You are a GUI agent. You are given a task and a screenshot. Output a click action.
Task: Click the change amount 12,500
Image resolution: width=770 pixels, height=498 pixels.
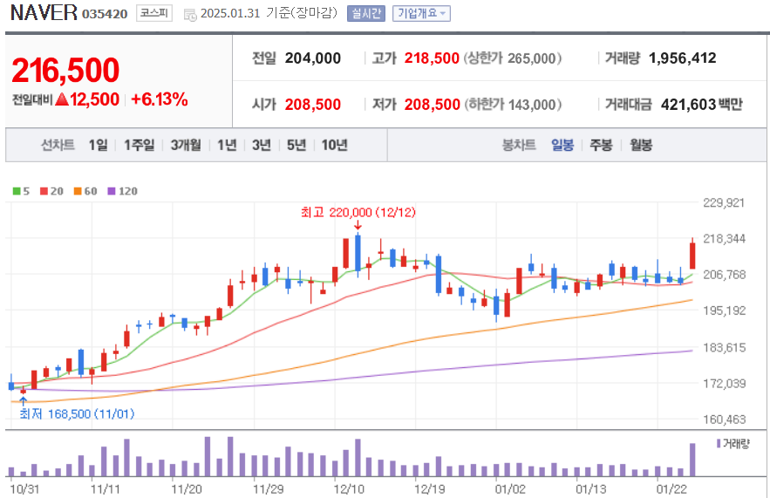(x=94, y=99)
